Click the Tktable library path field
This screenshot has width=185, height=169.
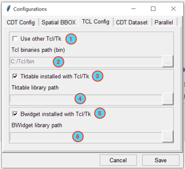coord(86,99)
